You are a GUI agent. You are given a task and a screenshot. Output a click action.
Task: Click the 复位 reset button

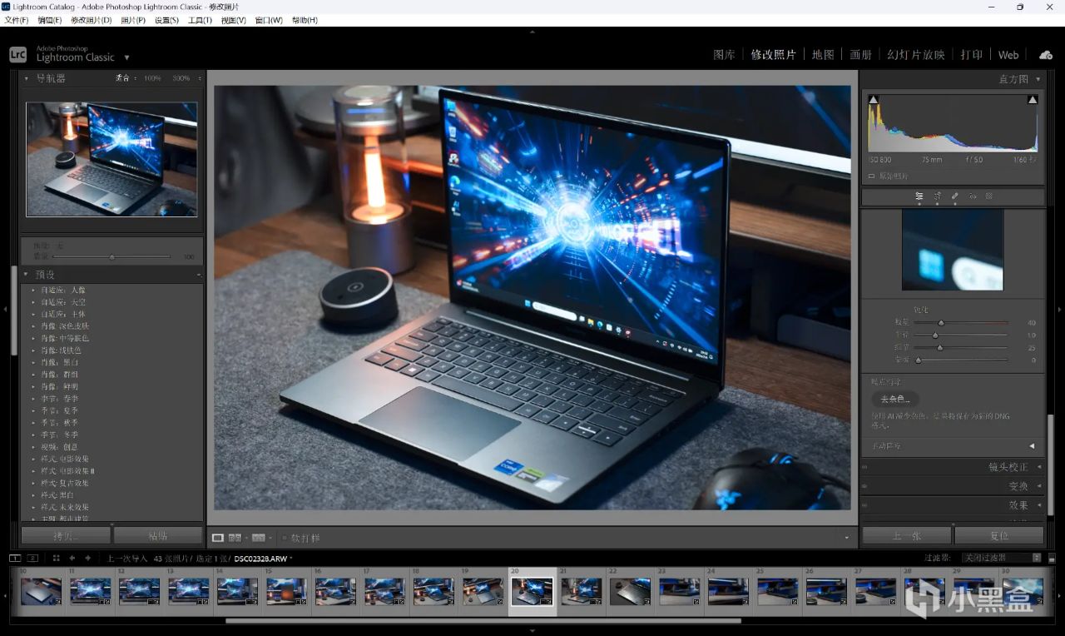pyautogui.click(x=999, y=535)
